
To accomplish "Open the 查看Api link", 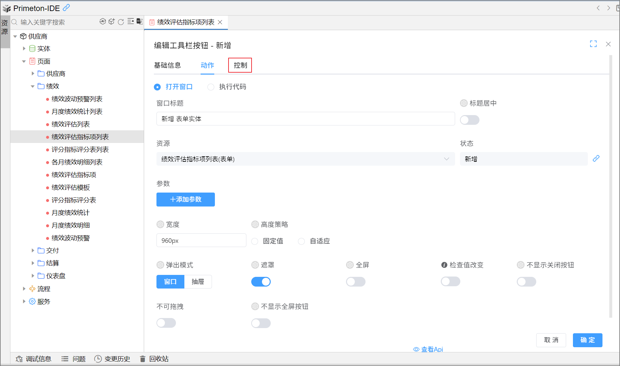I will coord(428,349).
